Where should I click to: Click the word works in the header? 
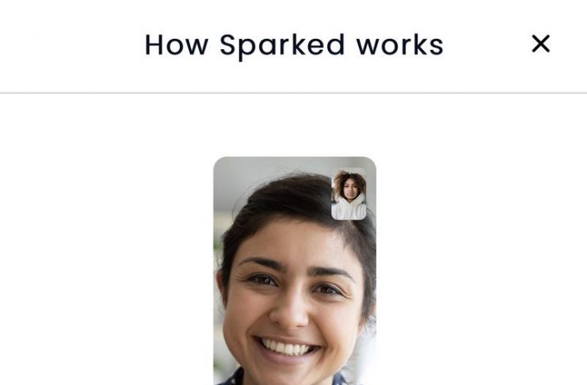coord(400,45)
